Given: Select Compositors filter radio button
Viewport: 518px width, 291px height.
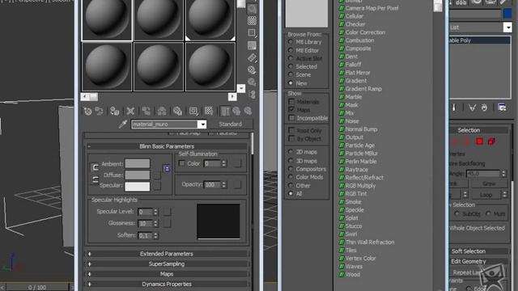Looking at the screenshot, I should [x=291, y=169].
